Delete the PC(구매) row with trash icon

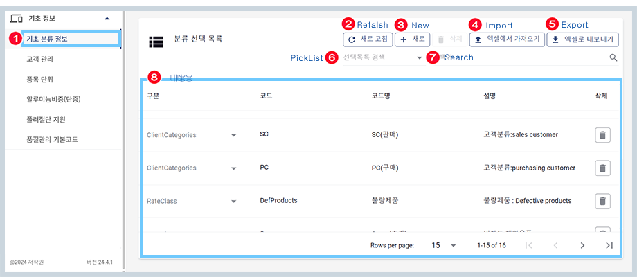click(x=603, y=168)
